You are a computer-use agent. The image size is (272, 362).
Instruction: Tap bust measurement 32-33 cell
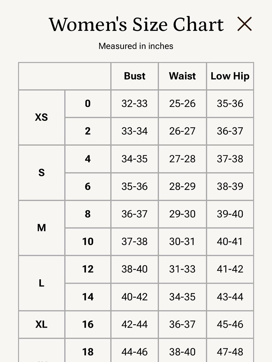click(x=134, y=104)
